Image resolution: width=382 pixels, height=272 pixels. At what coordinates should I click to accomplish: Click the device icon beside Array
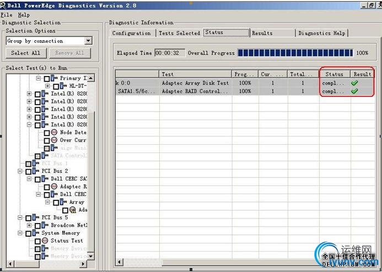click(x=63, y=202)
